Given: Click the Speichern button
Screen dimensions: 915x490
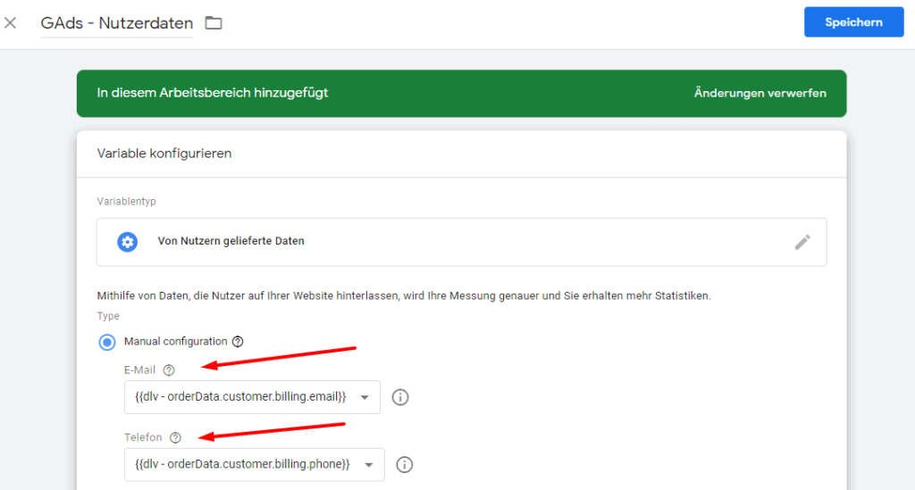Looking at the screenshot, I should 853,22.
